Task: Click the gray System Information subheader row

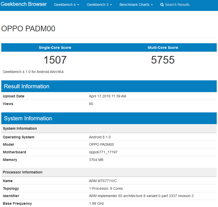Action: pyautogui.click(x=109, y=128)
